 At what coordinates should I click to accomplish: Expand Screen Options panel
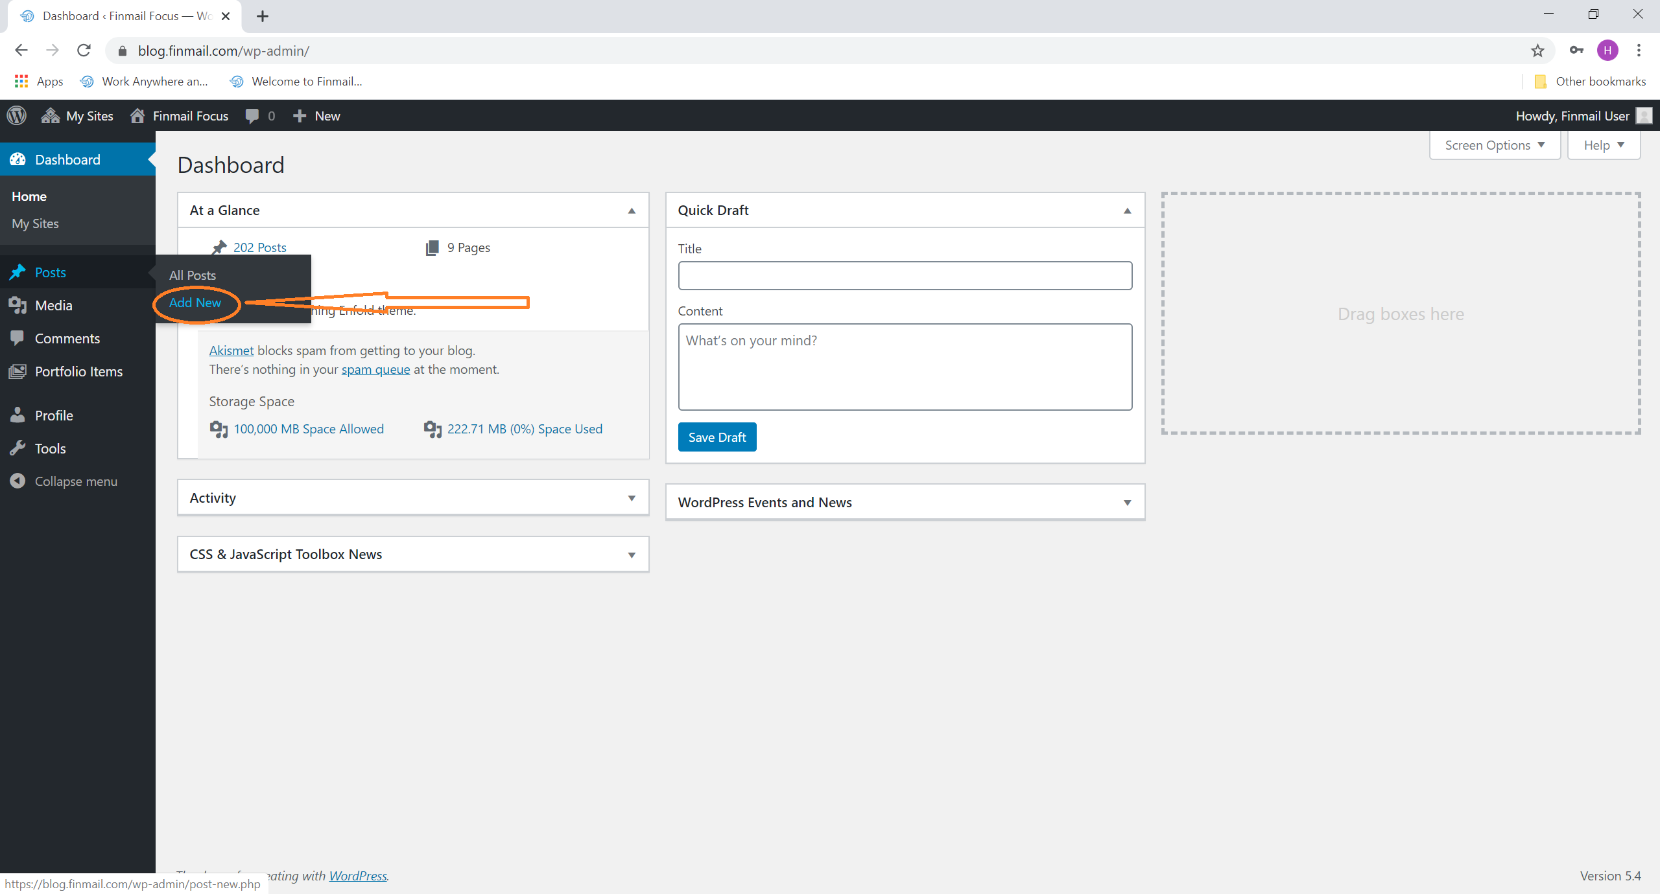(1494, 145)
